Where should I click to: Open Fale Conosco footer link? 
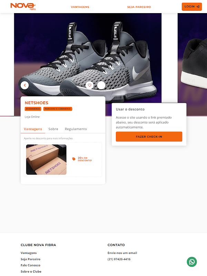click(30, 265)
